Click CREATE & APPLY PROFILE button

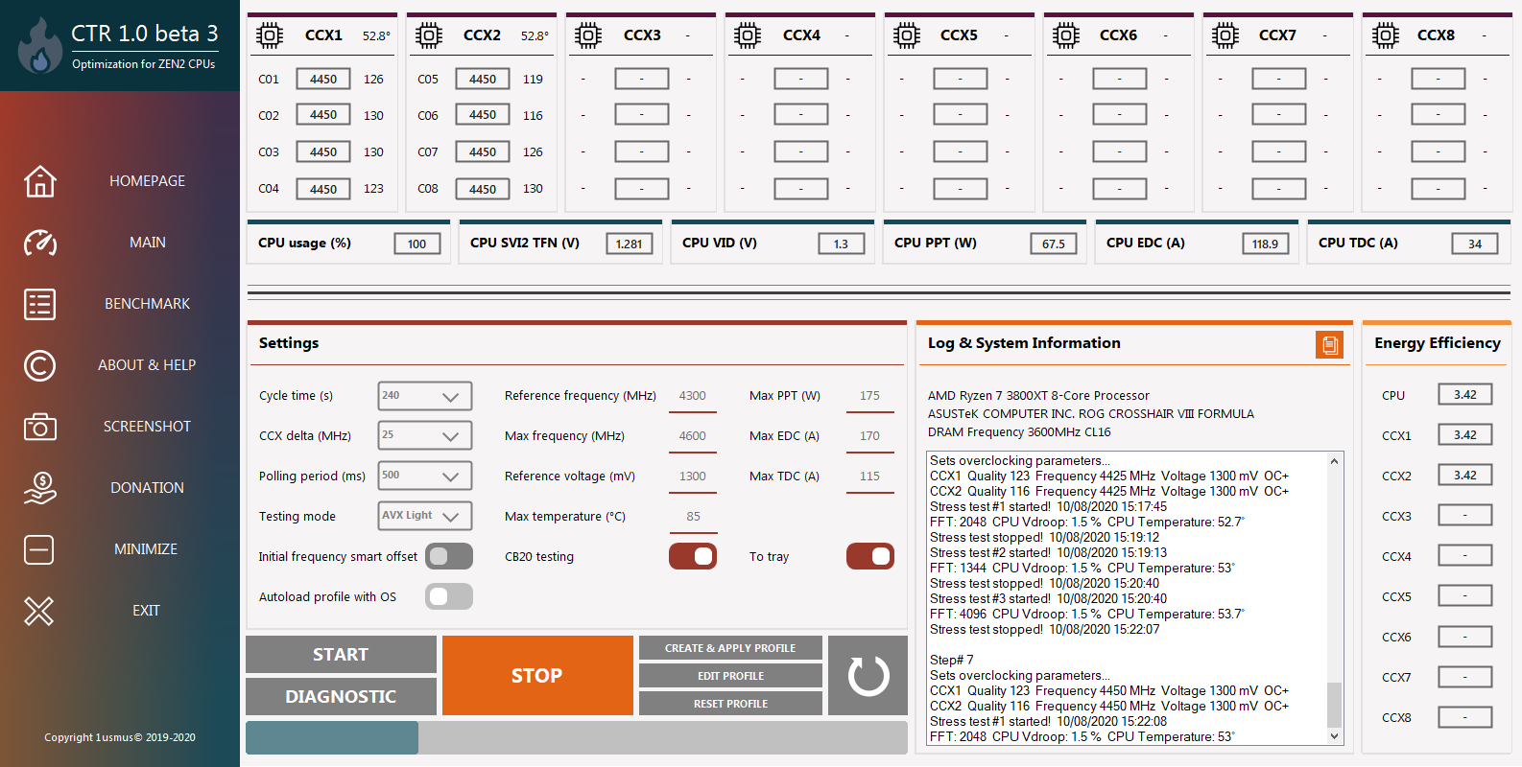(x=730, y=648)
